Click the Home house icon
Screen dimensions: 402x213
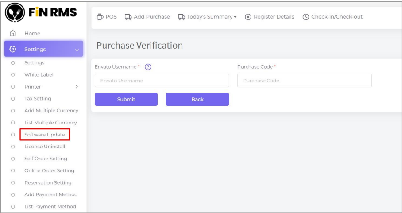[13, 34]
